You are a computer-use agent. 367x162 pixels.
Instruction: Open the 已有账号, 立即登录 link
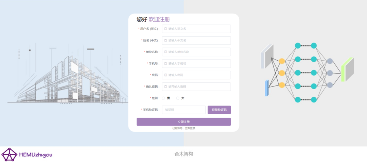pos(183,128)
